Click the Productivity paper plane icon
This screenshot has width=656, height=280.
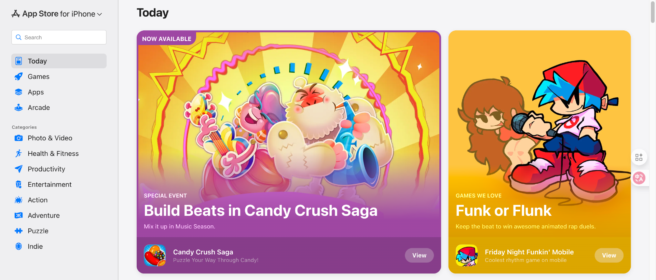18,169
